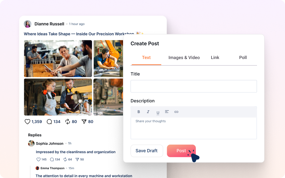285x178 pixels.
Task: Open the Link tab in Create Post
Action: (x=215, y=58)
